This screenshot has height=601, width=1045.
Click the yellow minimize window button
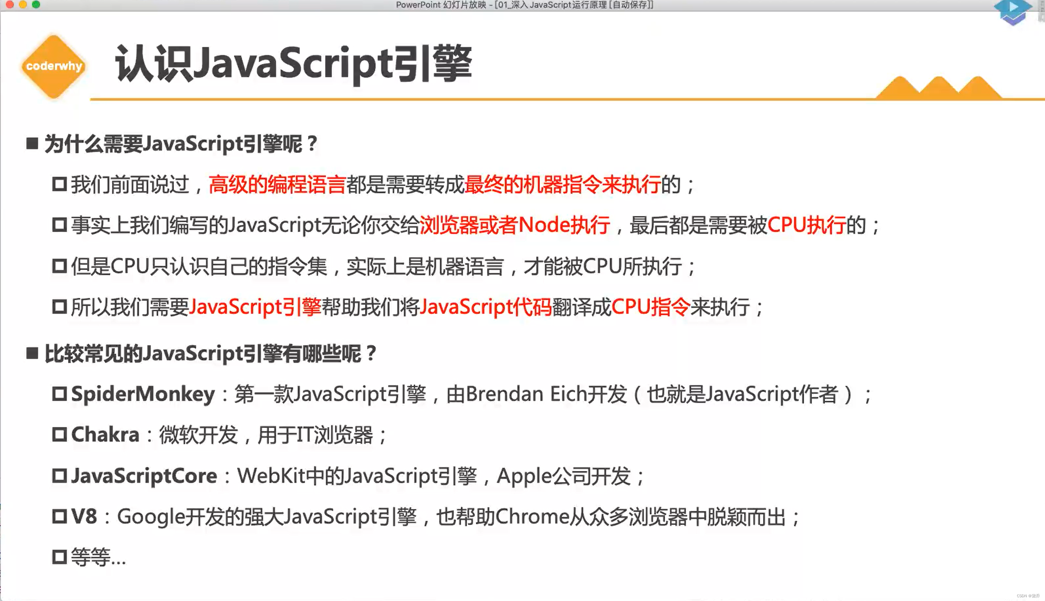23,4
